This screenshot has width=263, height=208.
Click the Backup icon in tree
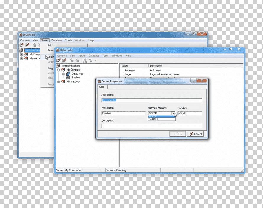(68, 78)
